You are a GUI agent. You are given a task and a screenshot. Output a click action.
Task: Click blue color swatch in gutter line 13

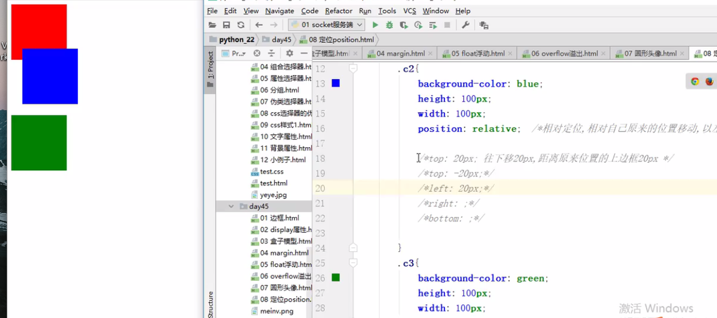click(x=336, y=83)
